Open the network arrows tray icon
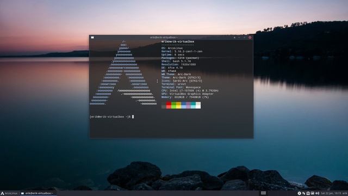 pos(303,193)
